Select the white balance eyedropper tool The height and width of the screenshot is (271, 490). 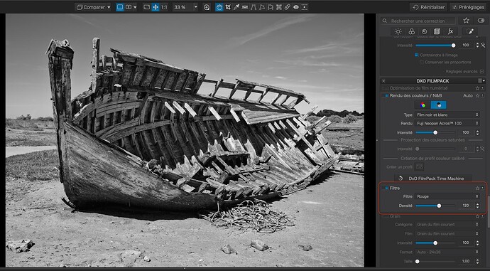[236, 7]
